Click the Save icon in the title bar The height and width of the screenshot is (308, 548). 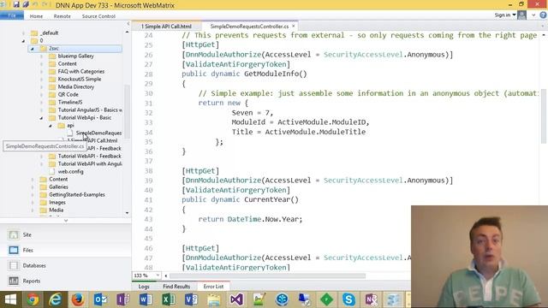[16, 4]
